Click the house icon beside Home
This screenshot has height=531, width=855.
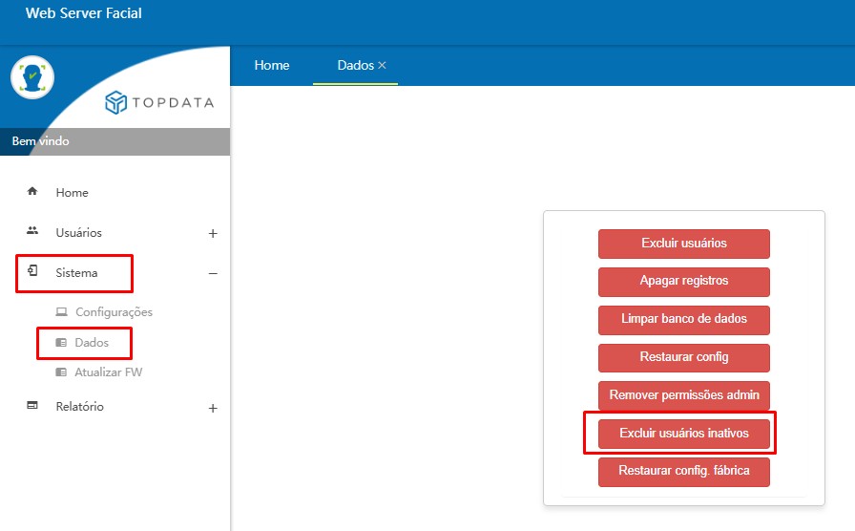32,191
